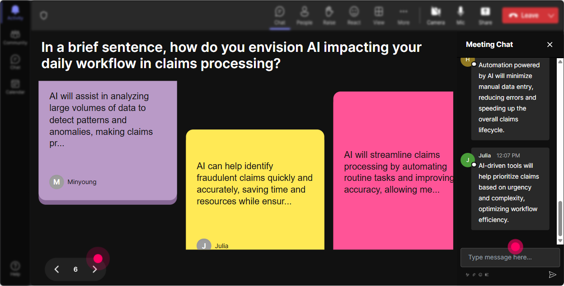Viewport: 564px width, 286px height.
Task: Insert a GIF in chat message
Action: point(487,274)
